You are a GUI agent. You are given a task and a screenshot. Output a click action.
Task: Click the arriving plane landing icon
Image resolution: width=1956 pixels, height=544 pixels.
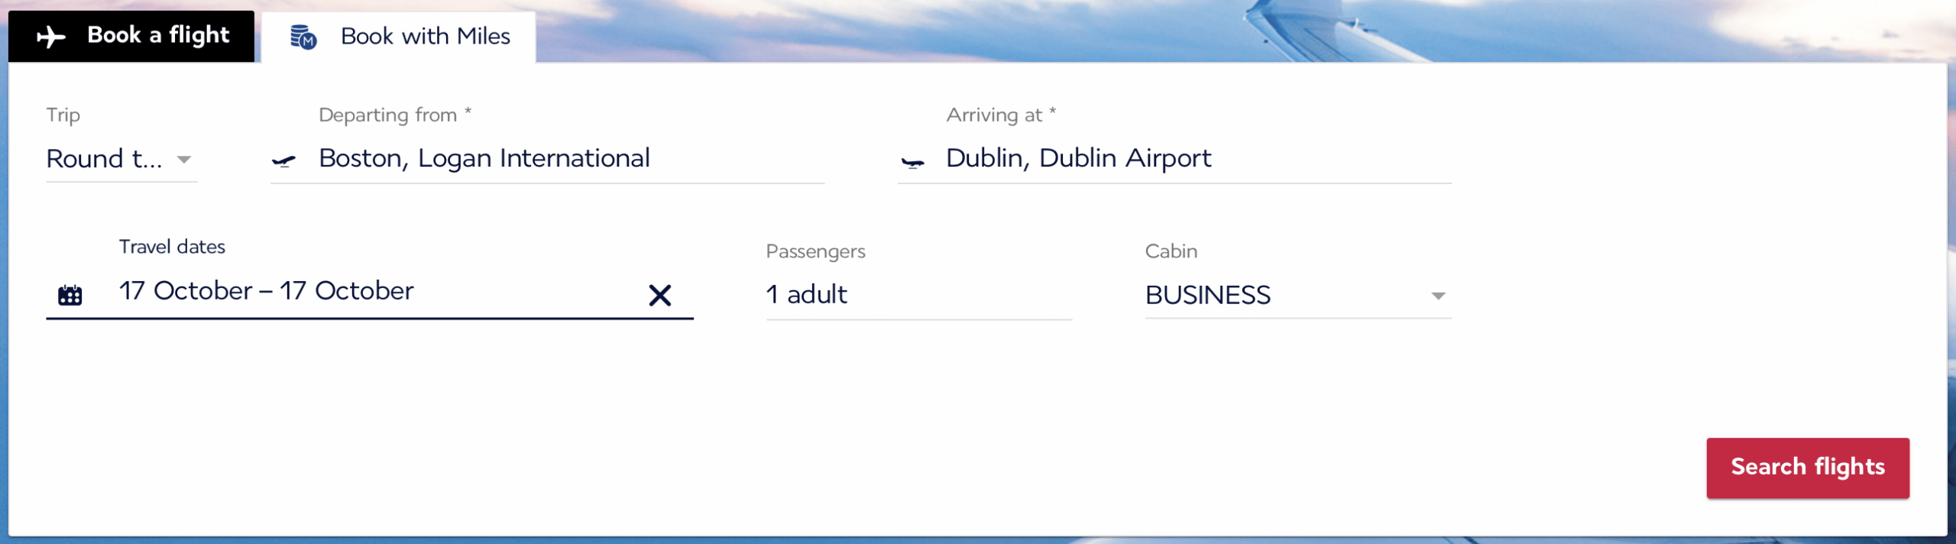point(912,162)
